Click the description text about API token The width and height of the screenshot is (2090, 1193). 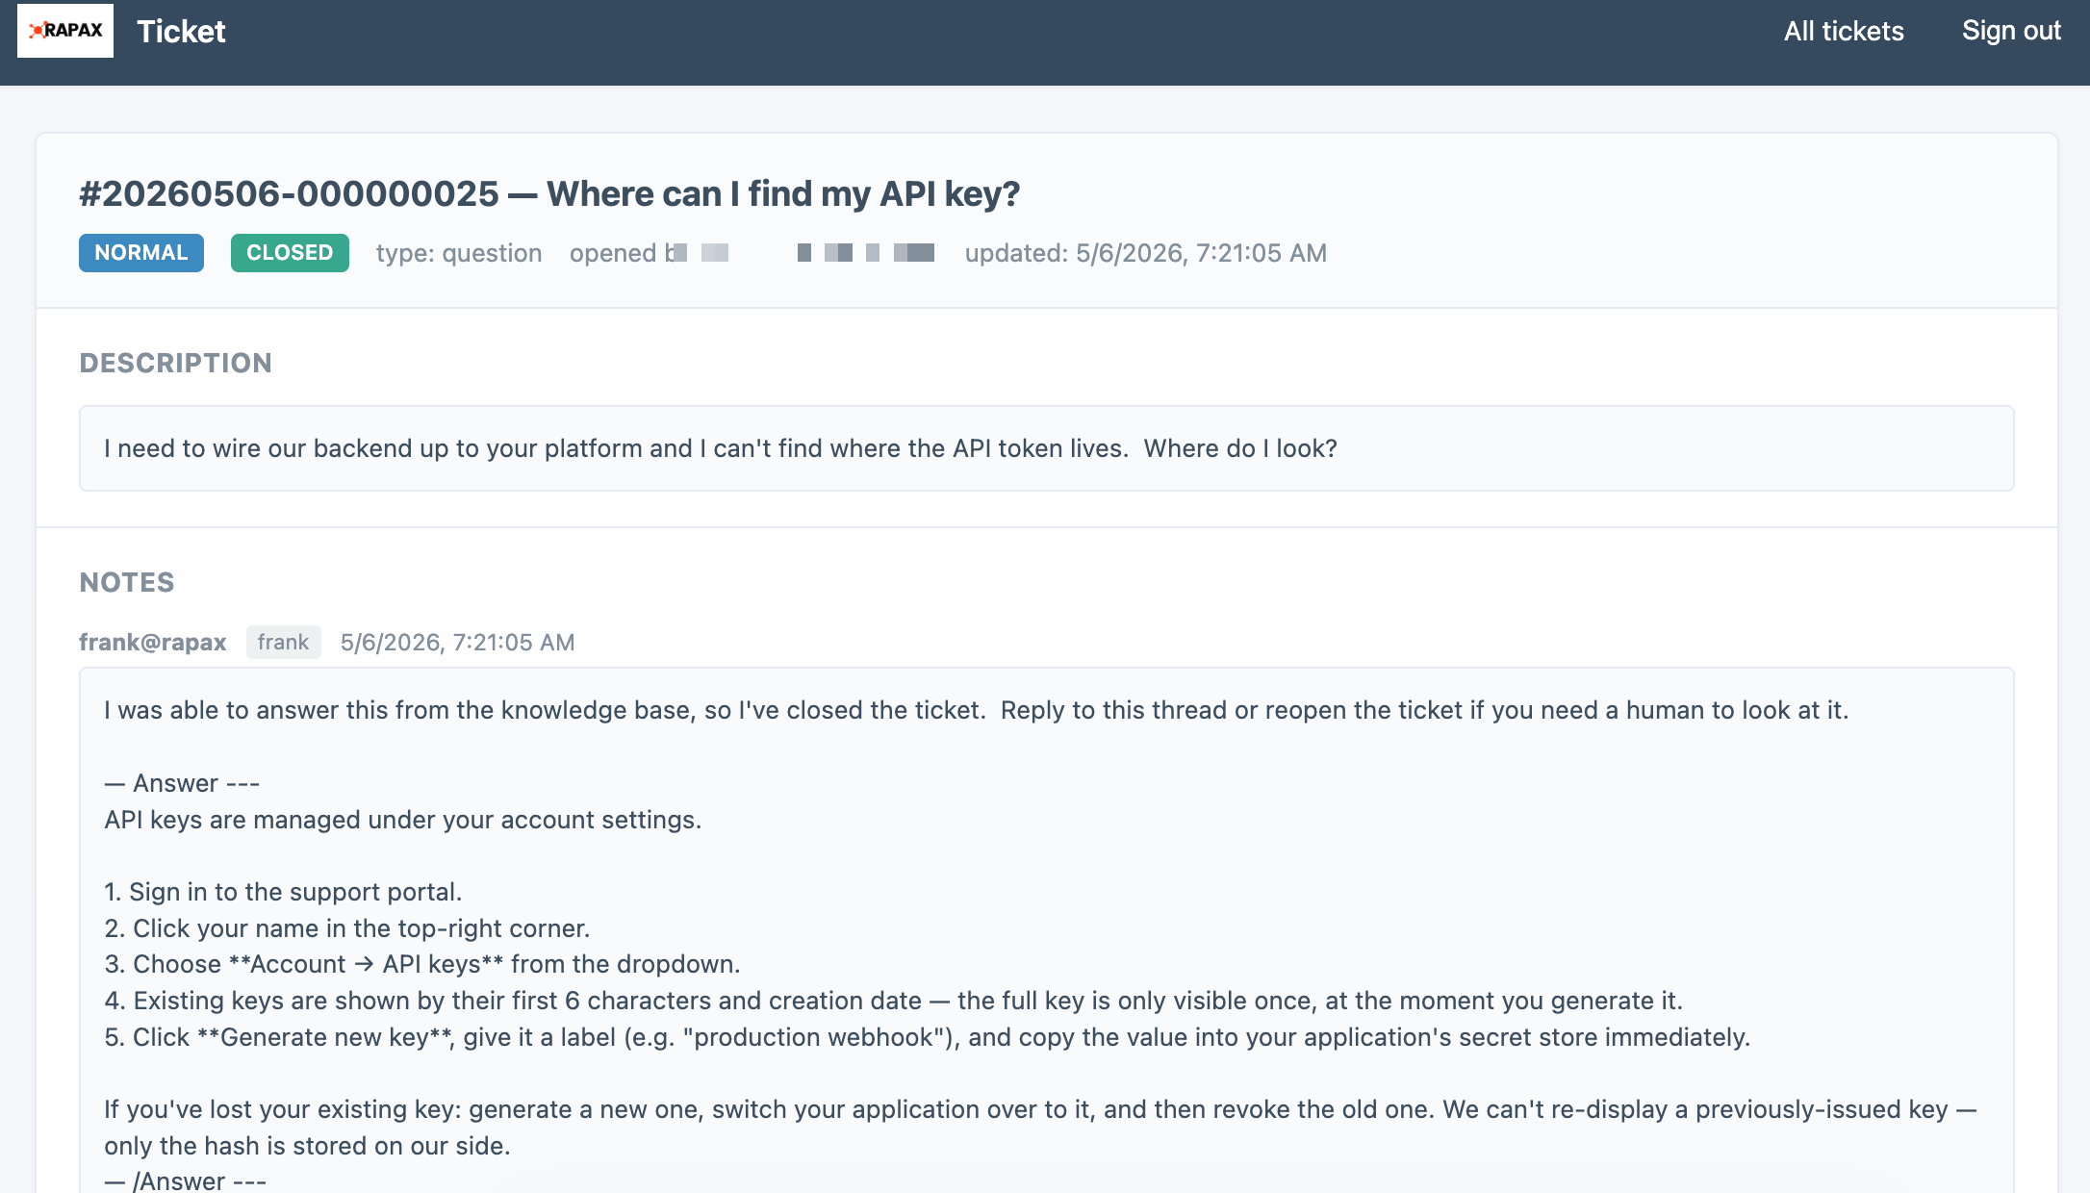pyautogui.click(x=721, y=448)
